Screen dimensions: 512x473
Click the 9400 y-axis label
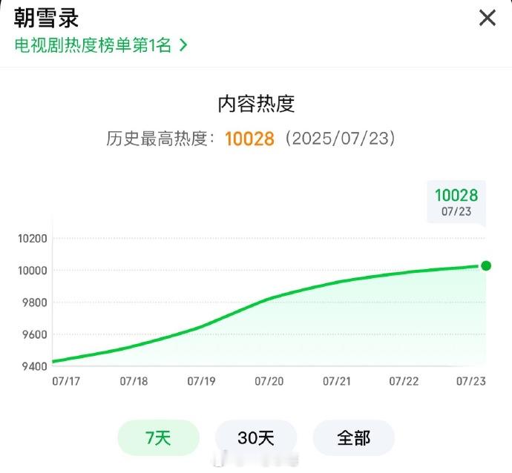point(35,366)
